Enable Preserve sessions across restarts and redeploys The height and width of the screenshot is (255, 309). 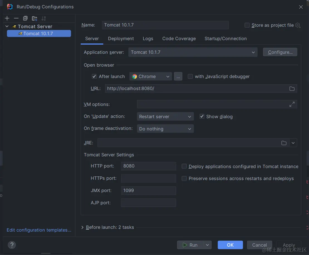point(184,178)
